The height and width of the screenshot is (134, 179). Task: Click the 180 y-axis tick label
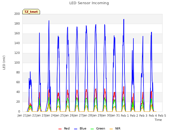tap(17, 23)
